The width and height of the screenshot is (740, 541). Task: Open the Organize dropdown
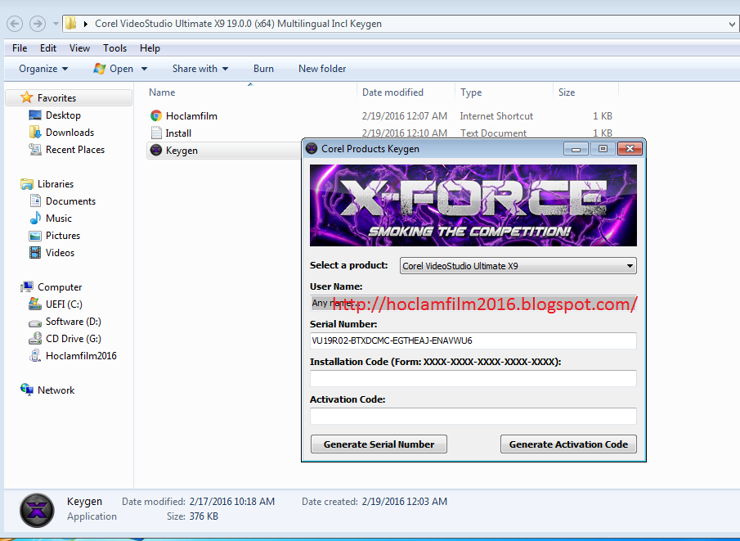43,69
